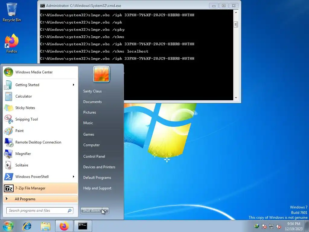Open Getting Started item
Screen dimensions: 309x232
pyautogui.click(x=40, y=85)
